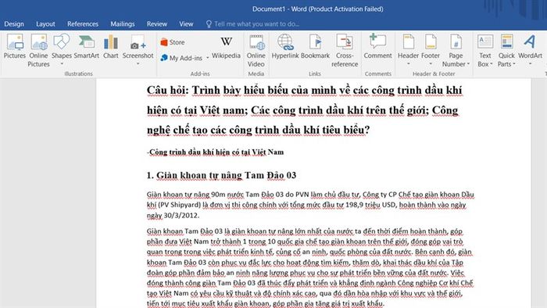
Task: Insert an Online Video
Action: 256,51
